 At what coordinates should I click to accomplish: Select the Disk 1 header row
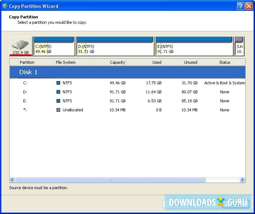127,72
